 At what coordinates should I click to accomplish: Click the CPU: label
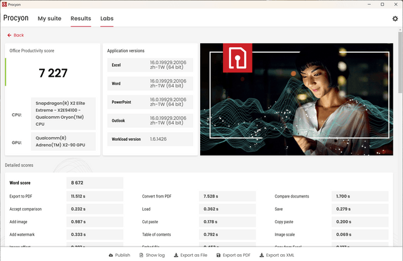point(17,115)
